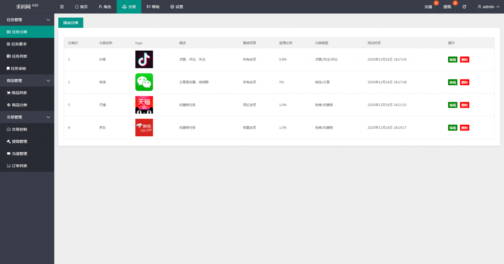Viewport: 504px width, 264px height.
Task: Click 删除 for the 天猫 row
Action: click(x=465, y=105)
